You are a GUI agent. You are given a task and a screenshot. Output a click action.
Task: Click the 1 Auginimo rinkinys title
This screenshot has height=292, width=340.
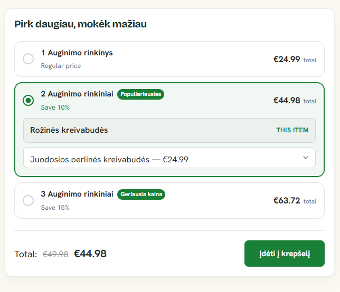[x=77, y=53]
